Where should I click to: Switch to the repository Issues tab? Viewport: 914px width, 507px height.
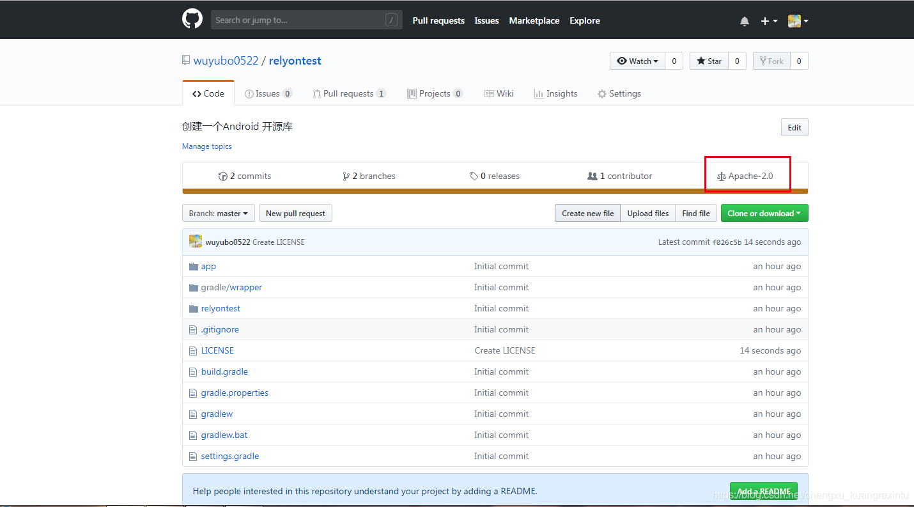tap(268, 93)
